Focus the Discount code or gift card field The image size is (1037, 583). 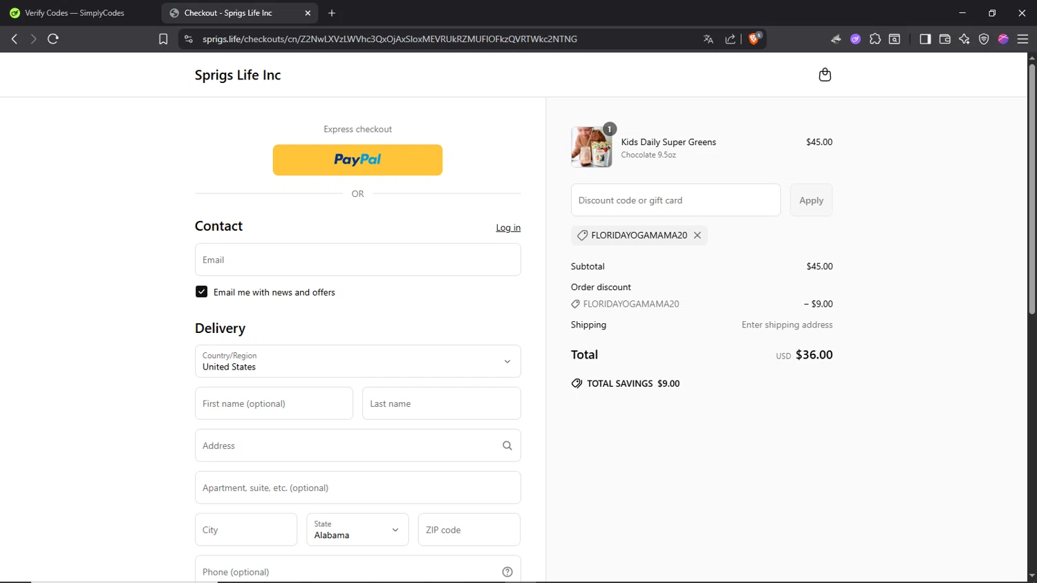point(676,200)
